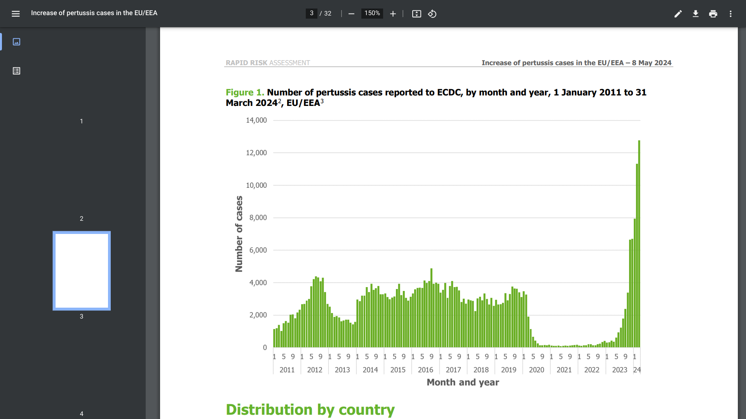The width and height of the screenshot is (746, 419).
Task: Switch to the thumbnails view in the sidebar
Action: point(16,42)
